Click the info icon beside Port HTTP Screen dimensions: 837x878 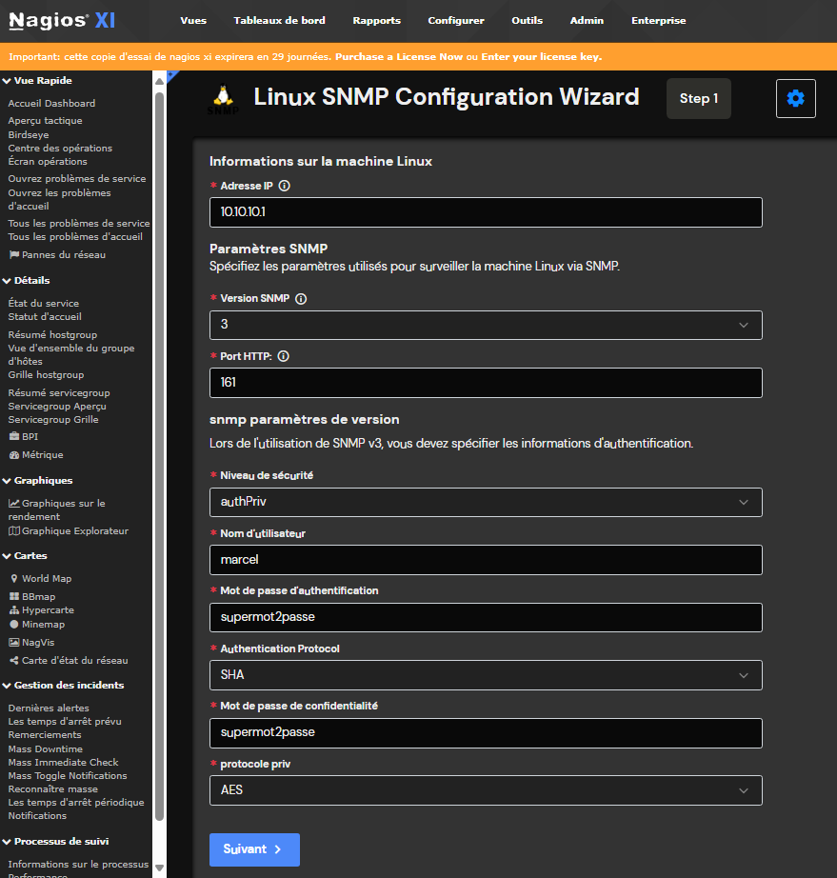click(283, 356)
